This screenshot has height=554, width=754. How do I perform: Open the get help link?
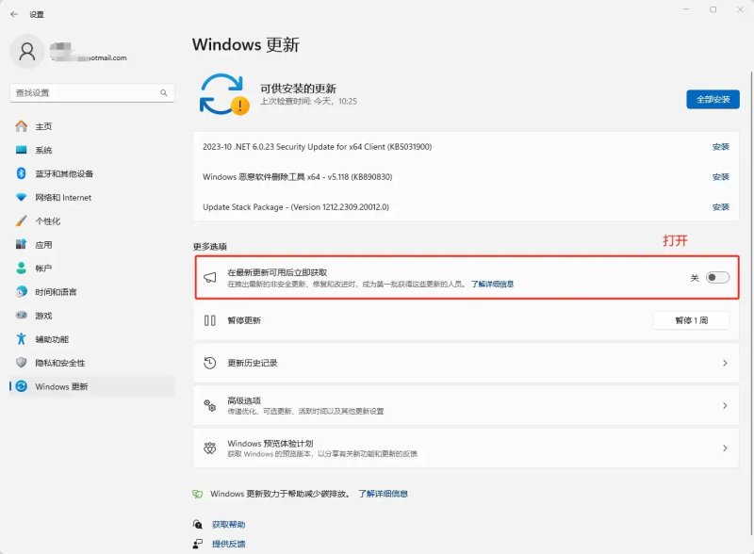click(228, 524)
